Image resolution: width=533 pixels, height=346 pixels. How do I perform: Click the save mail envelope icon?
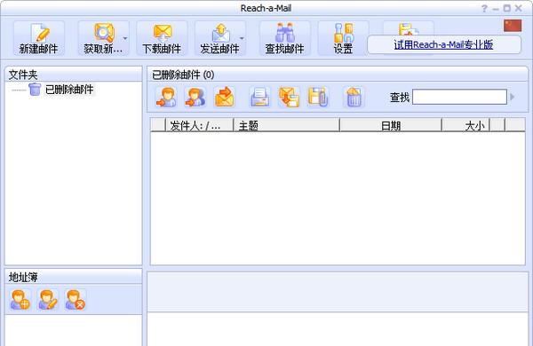[289, 97]
